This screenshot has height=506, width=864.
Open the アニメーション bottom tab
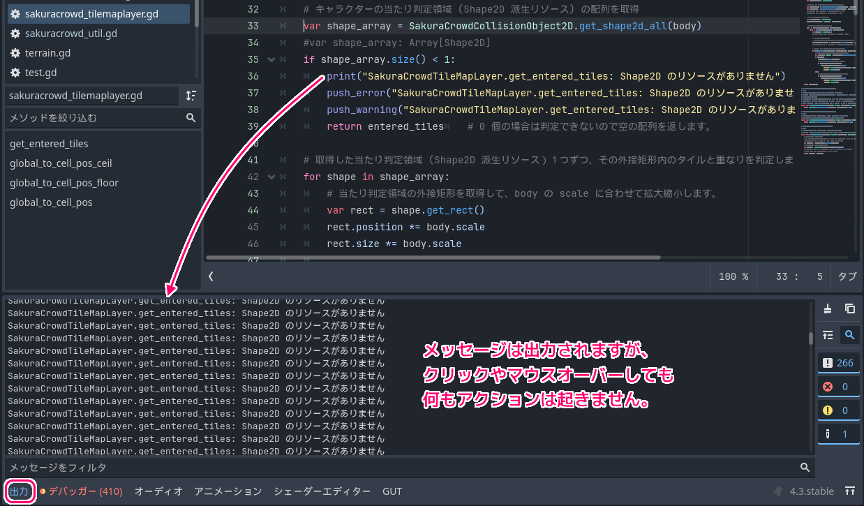point(228,491)
